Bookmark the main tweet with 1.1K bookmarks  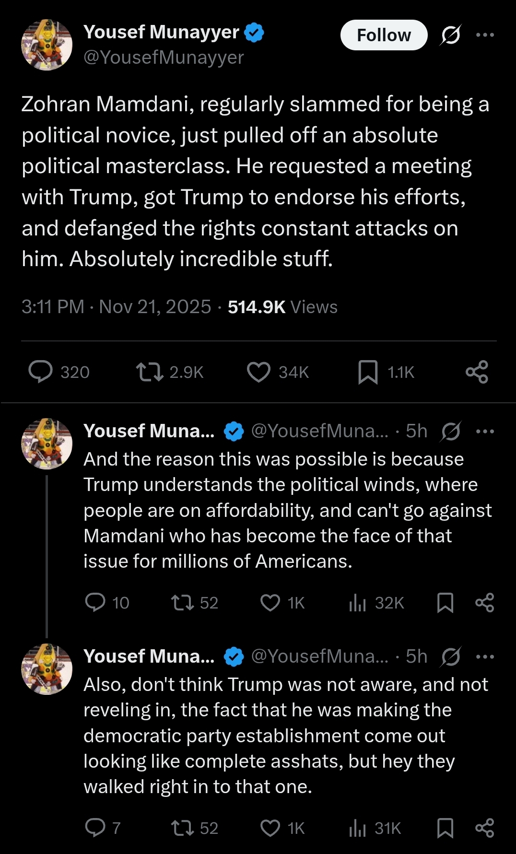(x=368, y=372)
